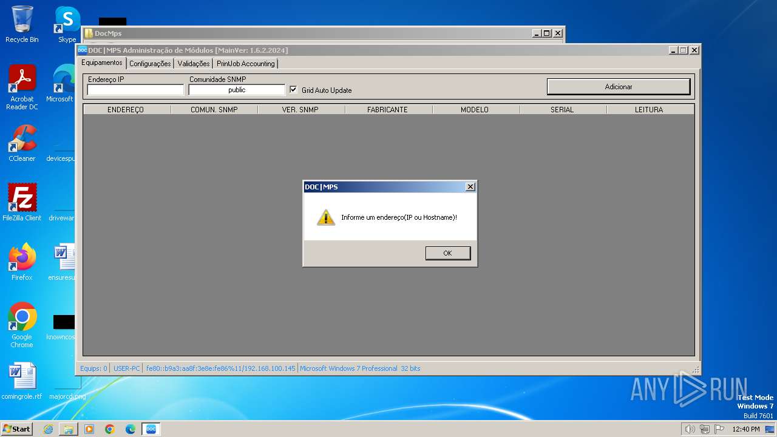Open the CCleaner desktop shortcut
777x437 pixels.
pyautogui.click(x=22, y=143)
